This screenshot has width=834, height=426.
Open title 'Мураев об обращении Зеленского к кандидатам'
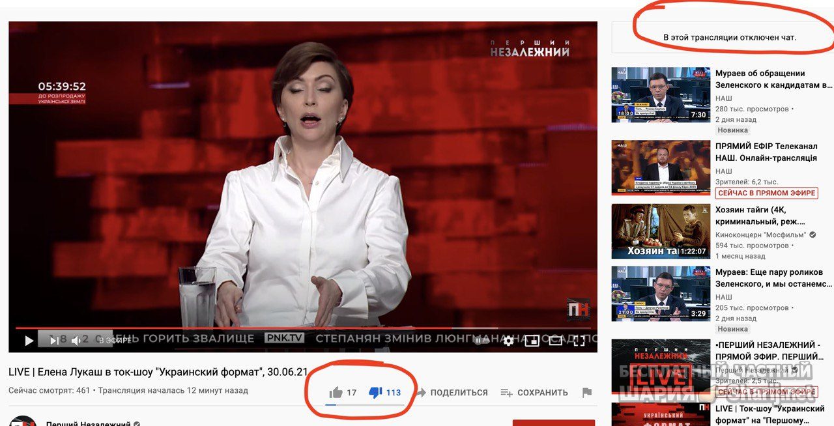[x=773, y=79]
